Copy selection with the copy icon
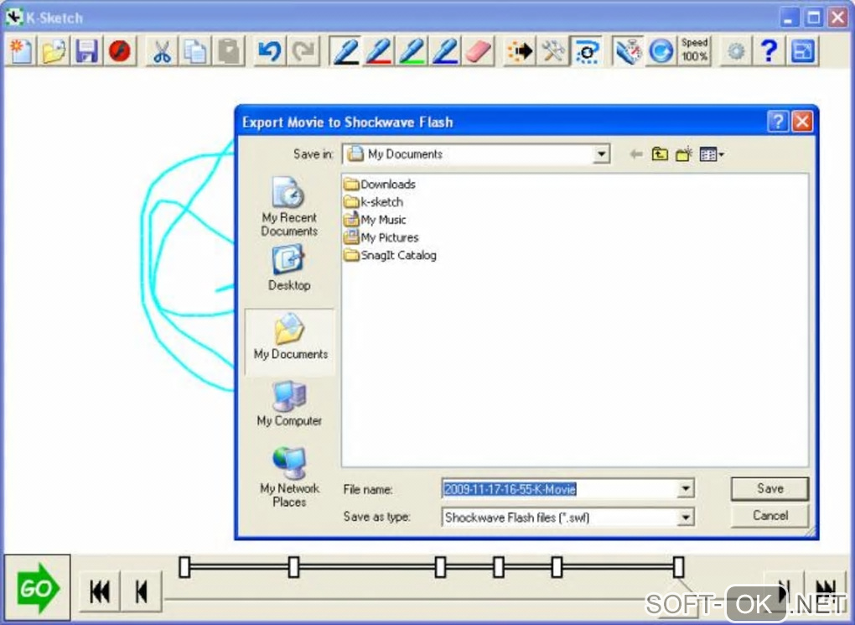 pos(195,52)
